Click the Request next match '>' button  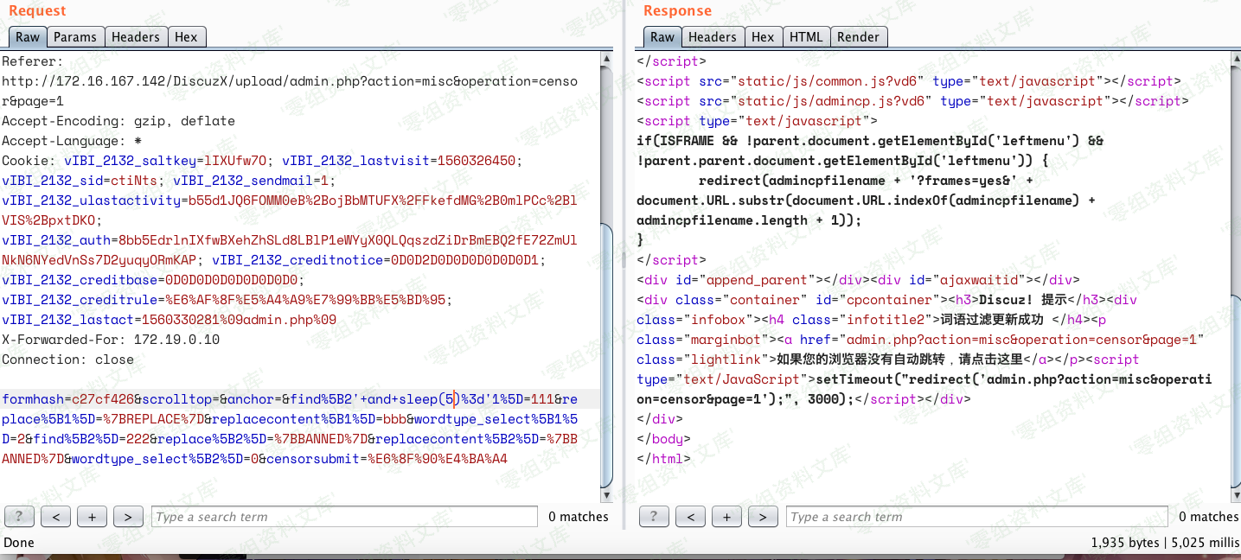coord(128,517)
